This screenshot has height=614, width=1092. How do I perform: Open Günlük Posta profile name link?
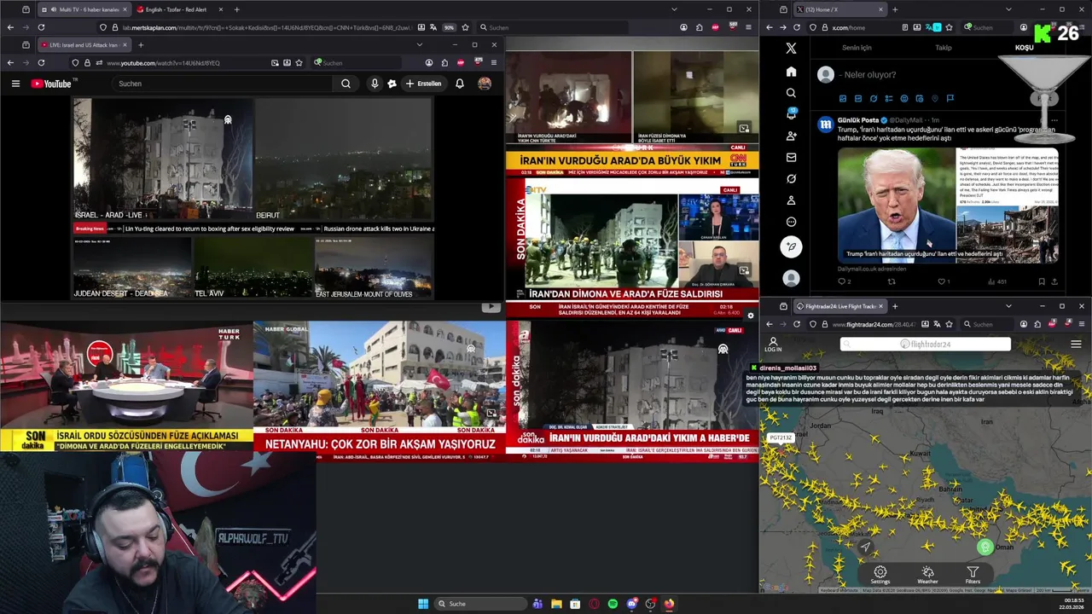858,120
